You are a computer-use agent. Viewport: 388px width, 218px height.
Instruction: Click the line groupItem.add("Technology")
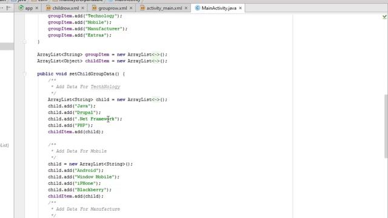coord(85,16)
